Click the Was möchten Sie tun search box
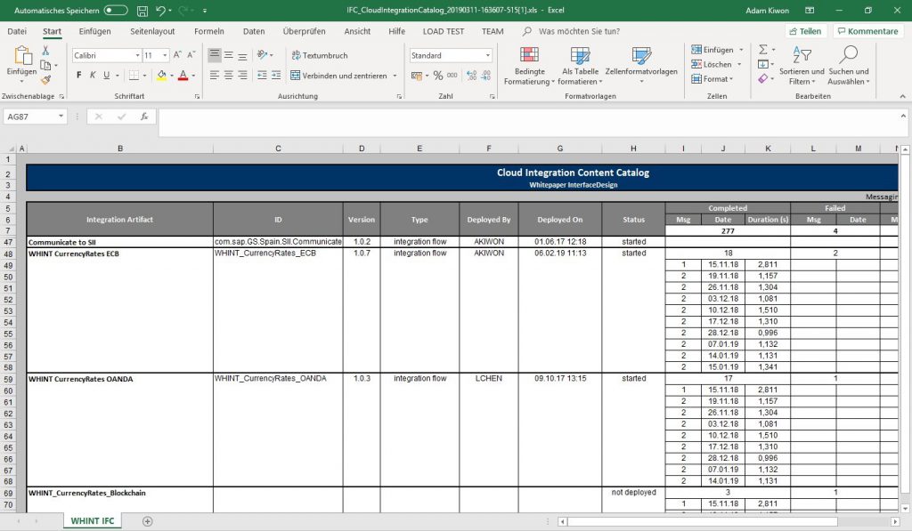 579,31
